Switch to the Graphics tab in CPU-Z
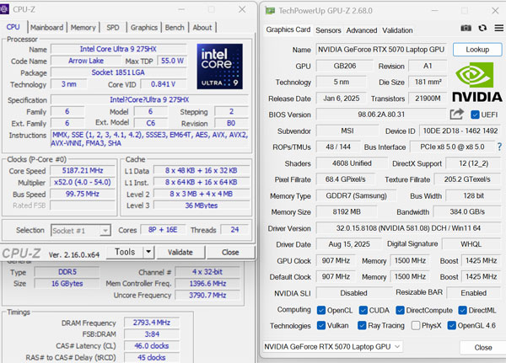Screen dimensions: 506x363 click(x=144, y=28)
